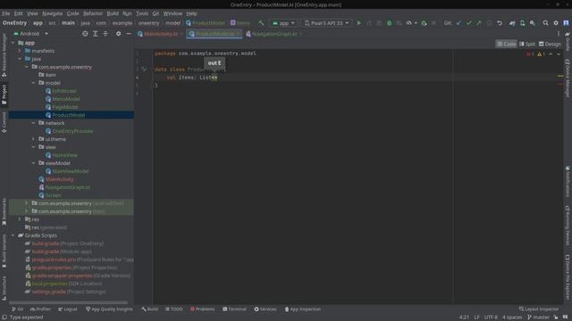Open the Navigate menu
572x321 pixels.
click(52, 13)
